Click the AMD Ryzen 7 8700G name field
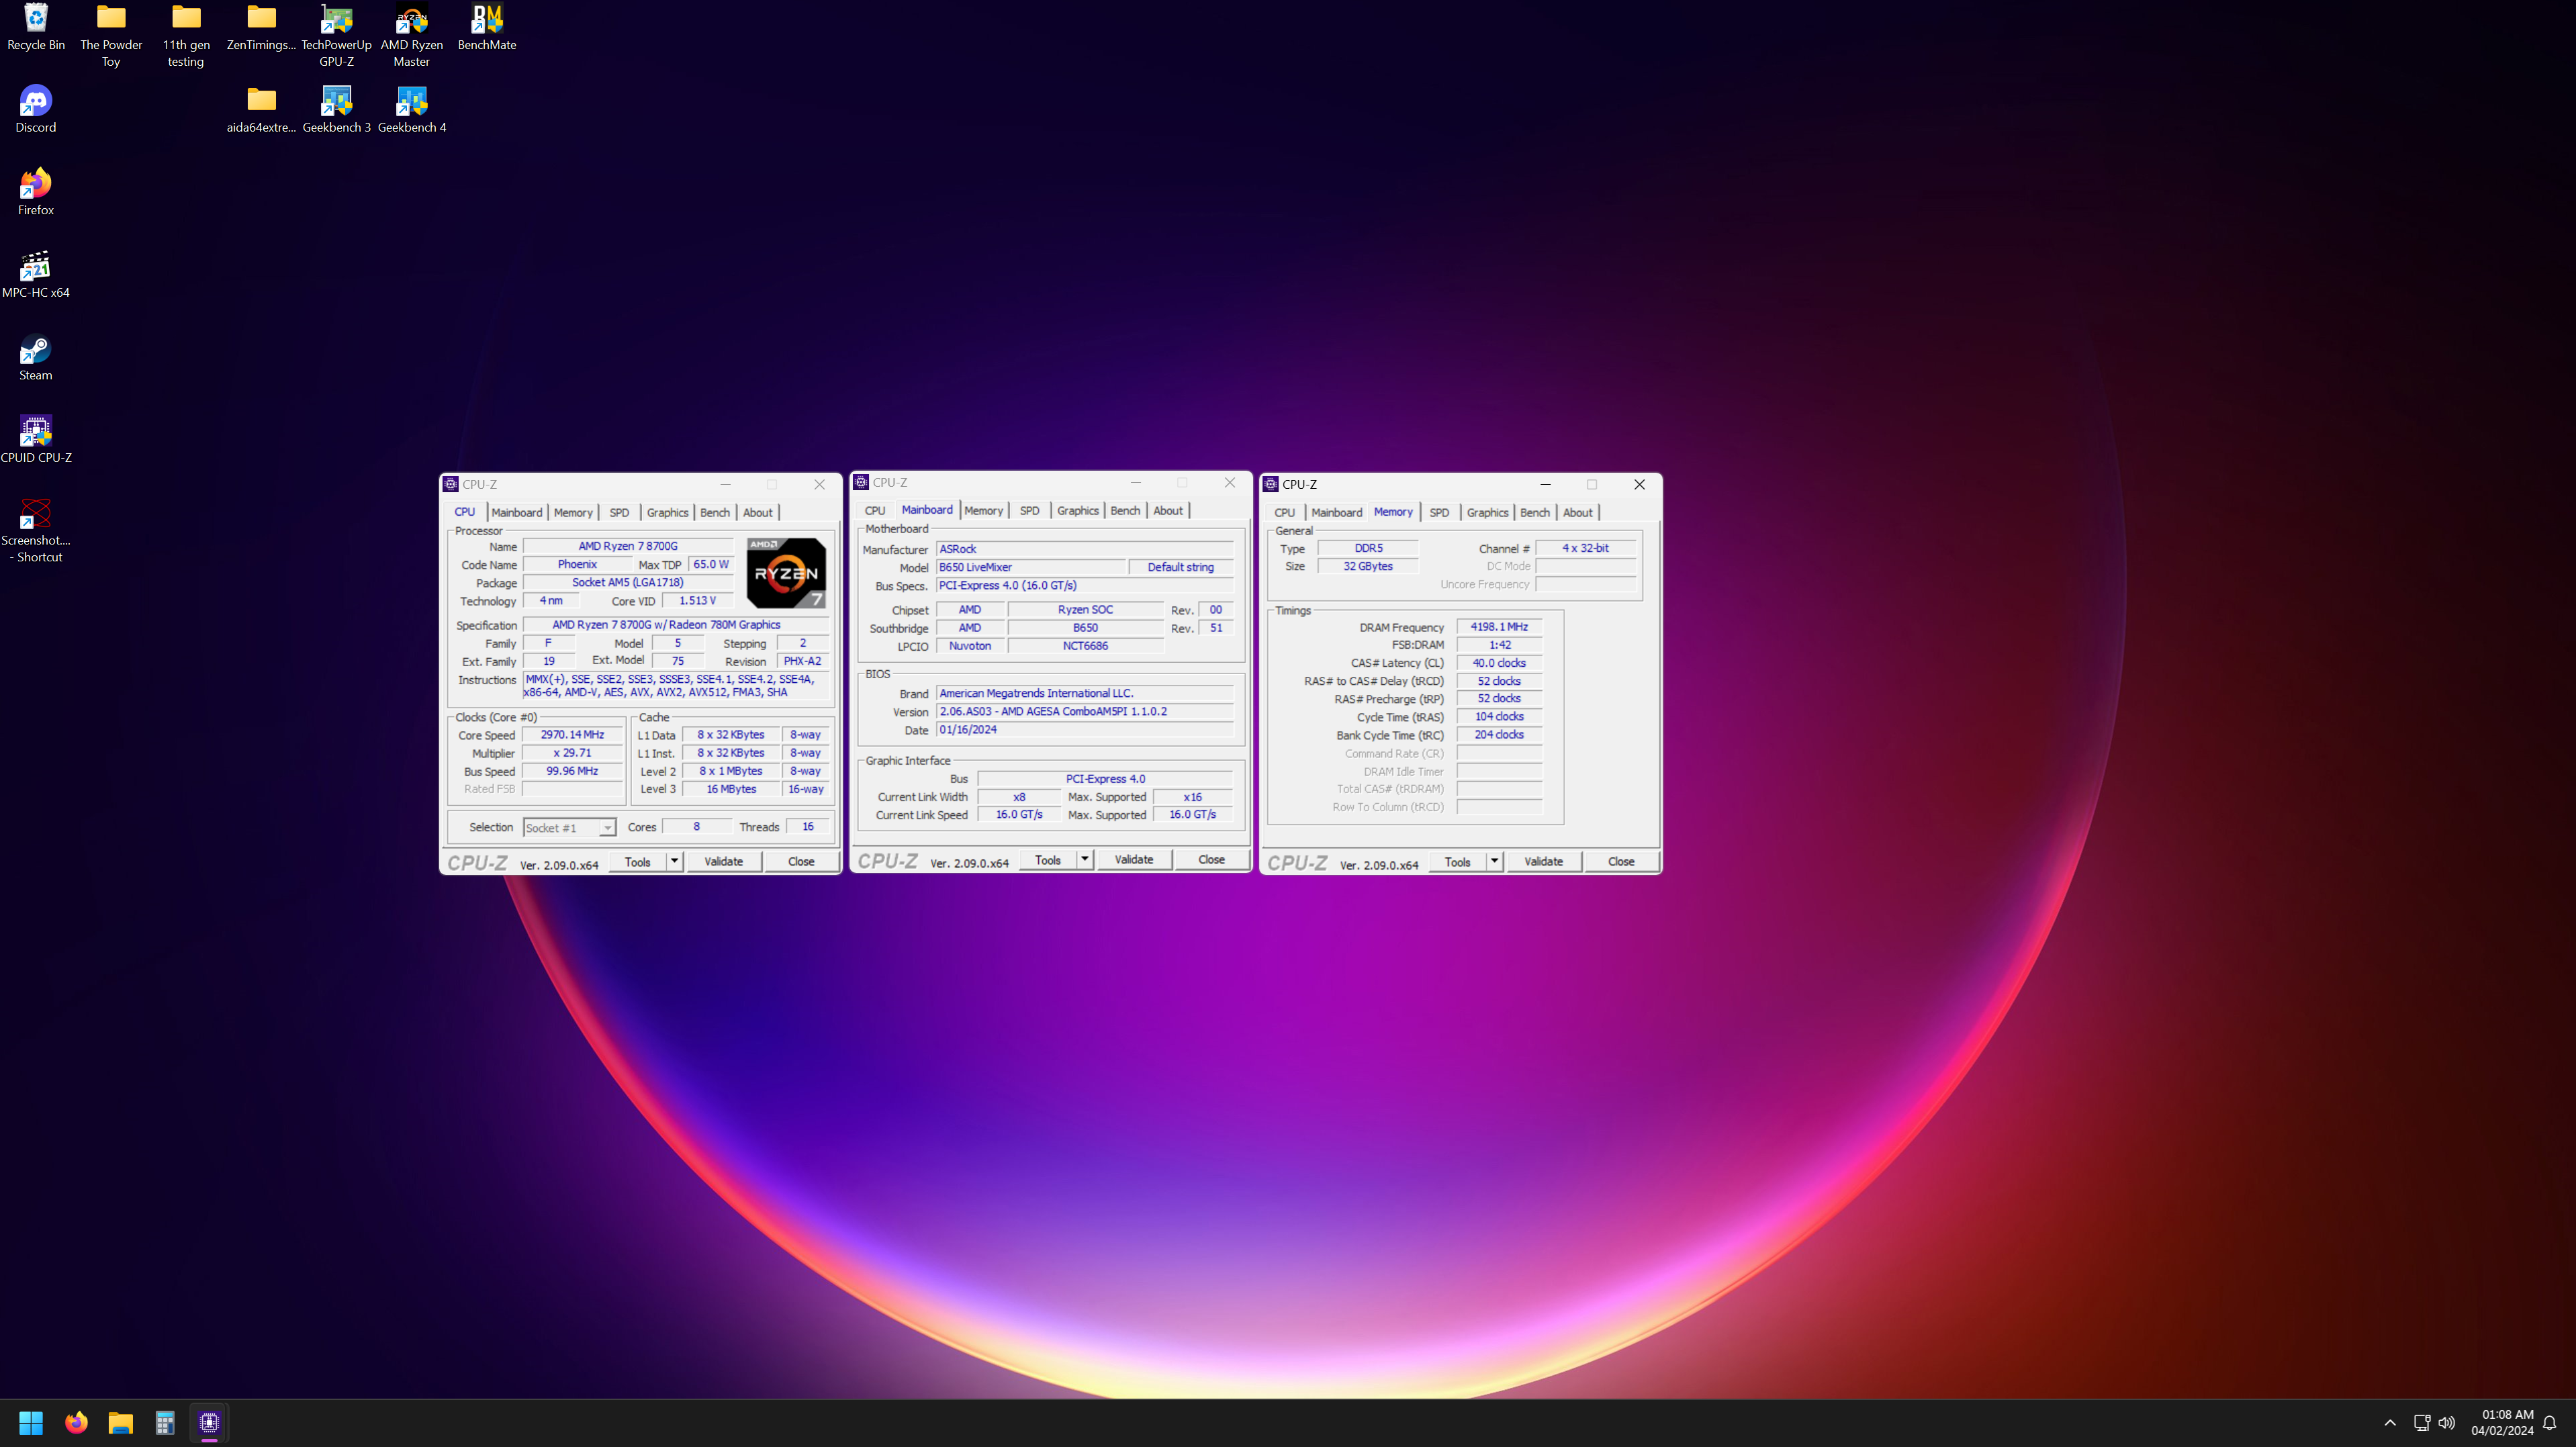This screenshot has width=2576, height=1447. coord(628,546)
